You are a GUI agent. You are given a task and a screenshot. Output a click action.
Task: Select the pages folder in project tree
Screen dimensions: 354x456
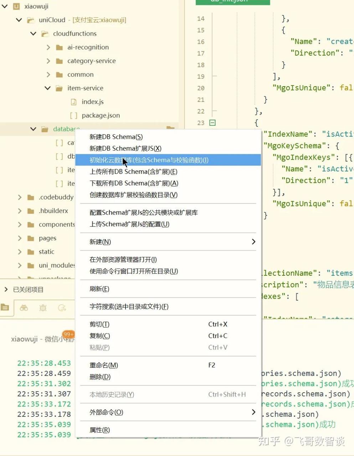click(47, 238)
